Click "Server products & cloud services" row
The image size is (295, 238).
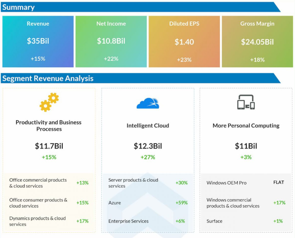click(133, 183)
